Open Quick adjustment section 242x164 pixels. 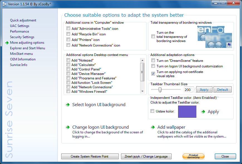pos(23,20)
